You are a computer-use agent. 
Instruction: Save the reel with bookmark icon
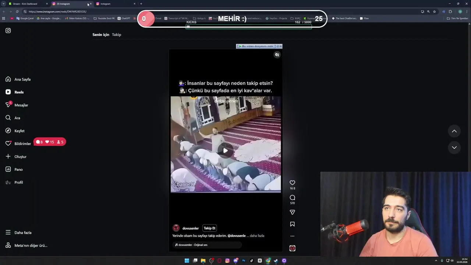[x=292, y=224]
